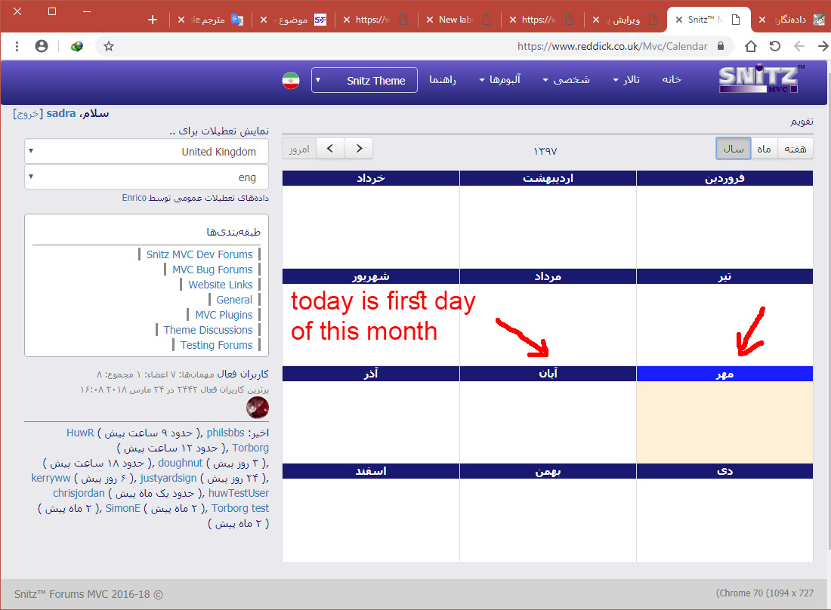This screenshot has height=610, width=831.
Task: Switch calendar to ماه (month) view
Action: coord(764,149)
